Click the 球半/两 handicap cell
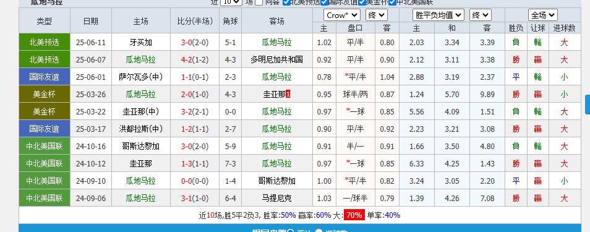 click(355, 94)
